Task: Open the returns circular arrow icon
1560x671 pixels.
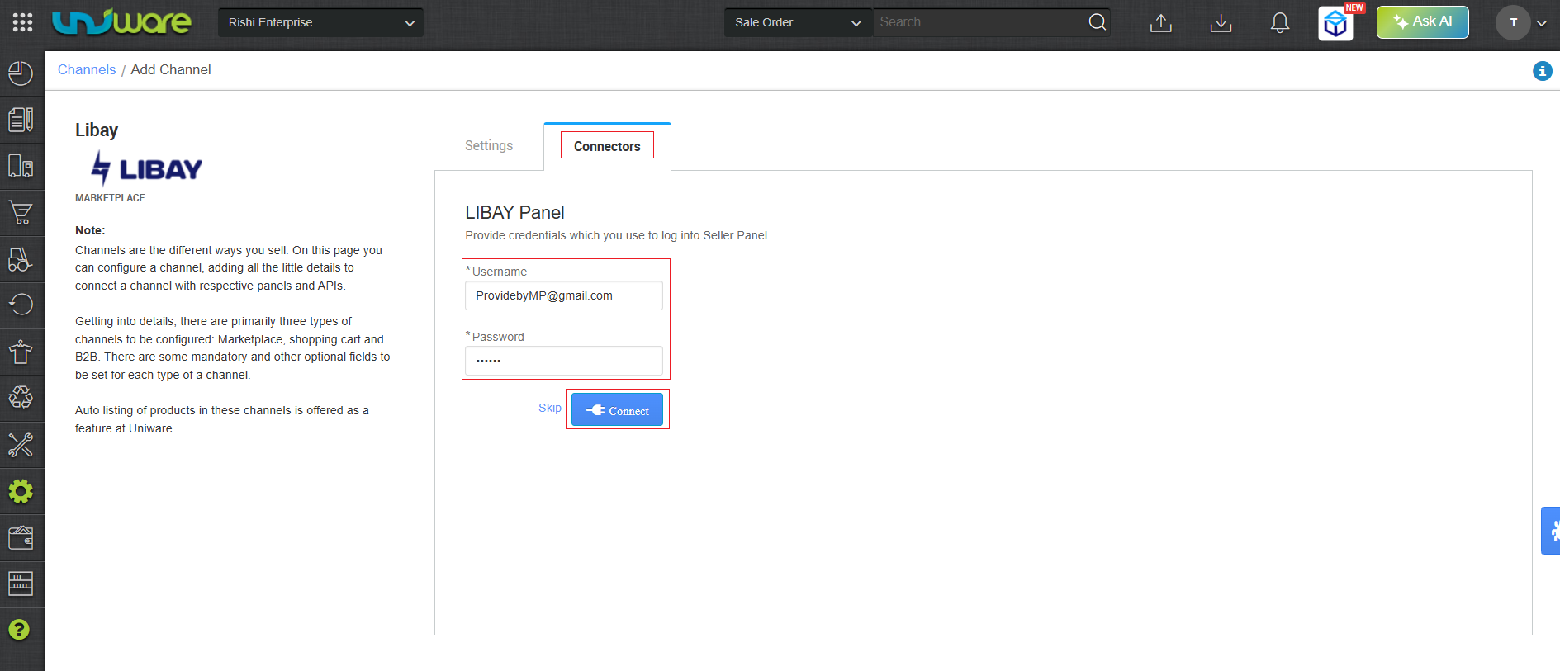Action: 21,305
